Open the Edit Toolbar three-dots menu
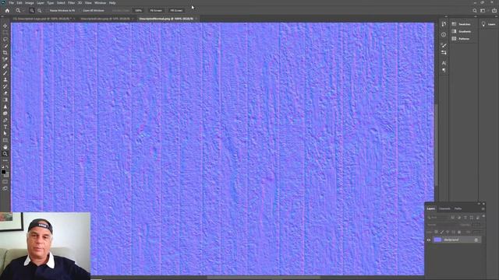The image size is (499, 280). click(5, 160)
